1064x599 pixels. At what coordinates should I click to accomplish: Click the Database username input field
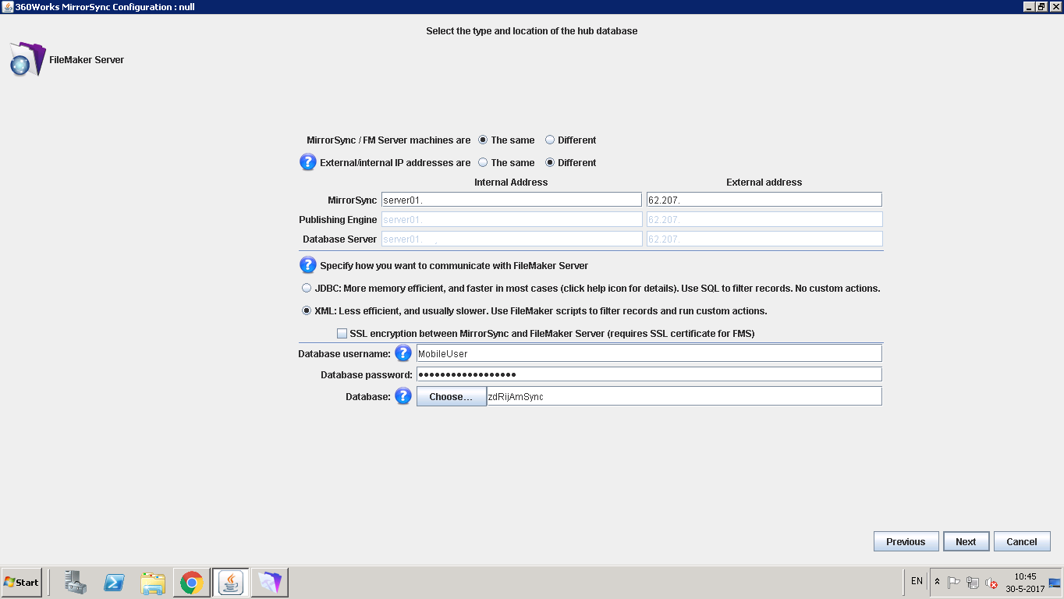coord(648,354)
